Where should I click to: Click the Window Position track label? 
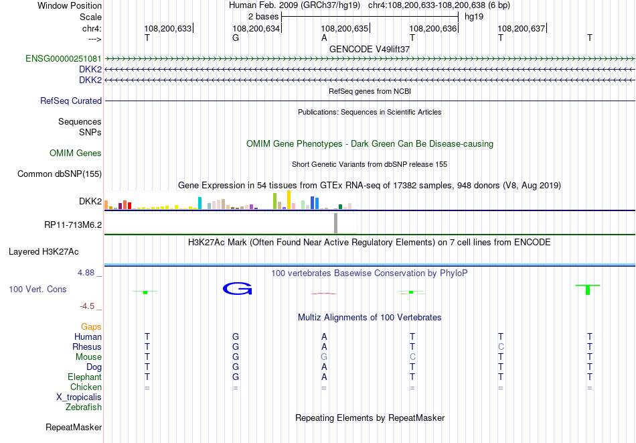(70, 5)
